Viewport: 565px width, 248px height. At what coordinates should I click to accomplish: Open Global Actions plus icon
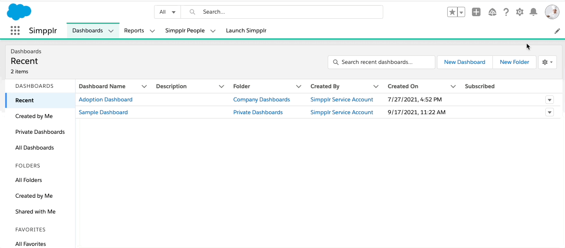pos(476,12)
